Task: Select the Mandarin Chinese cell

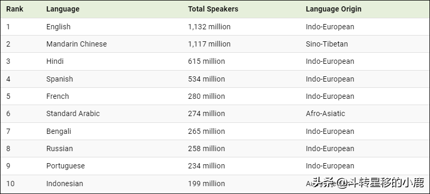Action: pos(77,44)
